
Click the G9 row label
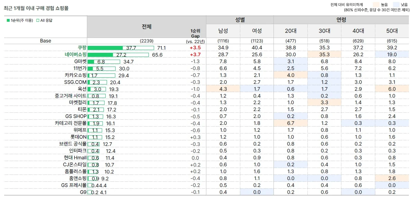tap(83, 192)
